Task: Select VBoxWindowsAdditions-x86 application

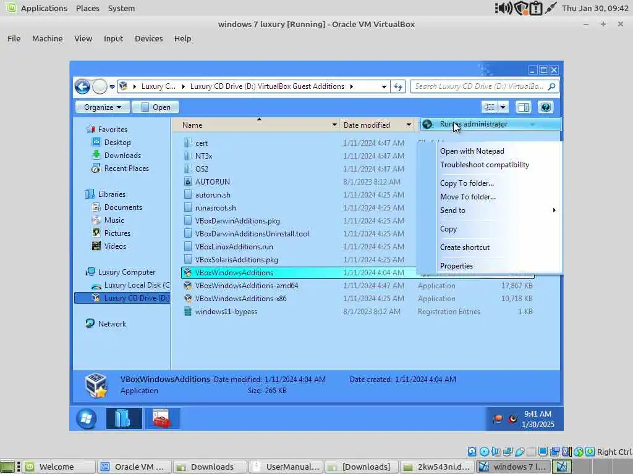Action: (x=240, y=299)
